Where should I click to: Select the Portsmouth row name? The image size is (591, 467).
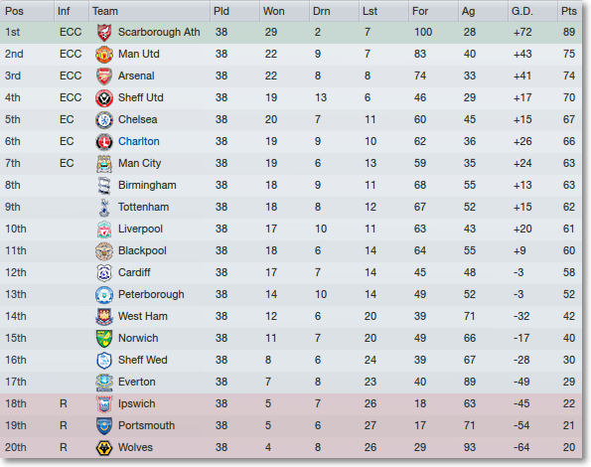[146, 425]
